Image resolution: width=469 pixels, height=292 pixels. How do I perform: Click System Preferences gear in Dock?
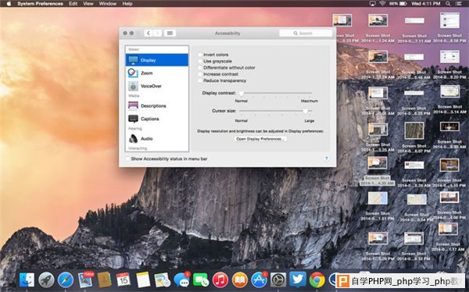click(278, 280)
